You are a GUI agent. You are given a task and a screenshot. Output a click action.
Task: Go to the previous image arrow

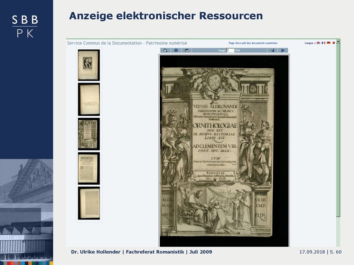(x=272, y=50)
